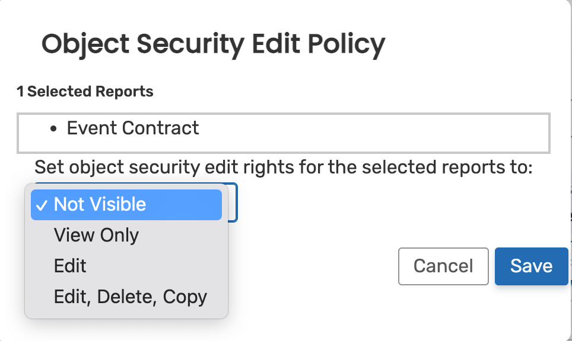Viewport: 572px width, 341px height.
Task: Click the checkmark beside Not Visible
Action: 42,205
